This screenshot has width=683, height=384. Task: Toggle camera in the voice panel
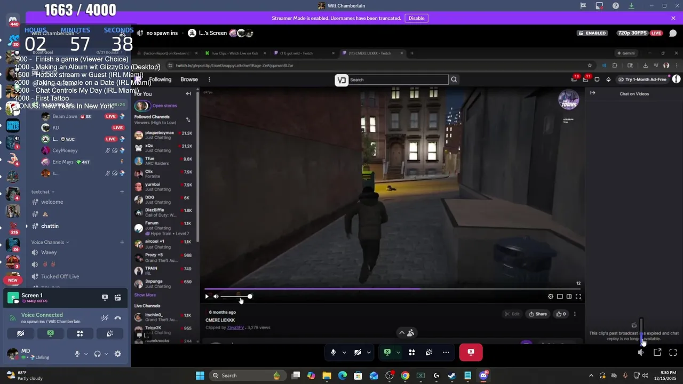coord(20,334)
